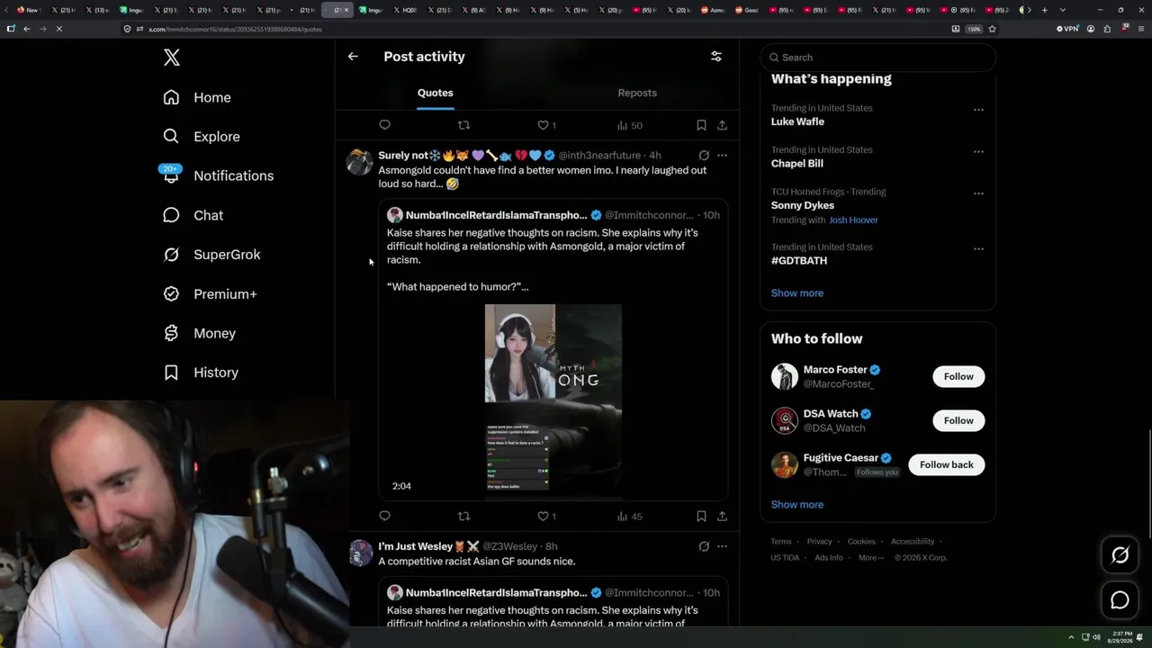Image resolution: width=1152 pixels, height=648 pixels.
Task: Open I'm Just Wesley's profile avatar
Action: pos(360,553)
